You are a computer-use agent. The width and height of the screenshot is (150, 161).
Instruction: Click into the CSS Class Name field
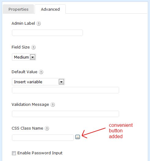click(x=43, y=138)
